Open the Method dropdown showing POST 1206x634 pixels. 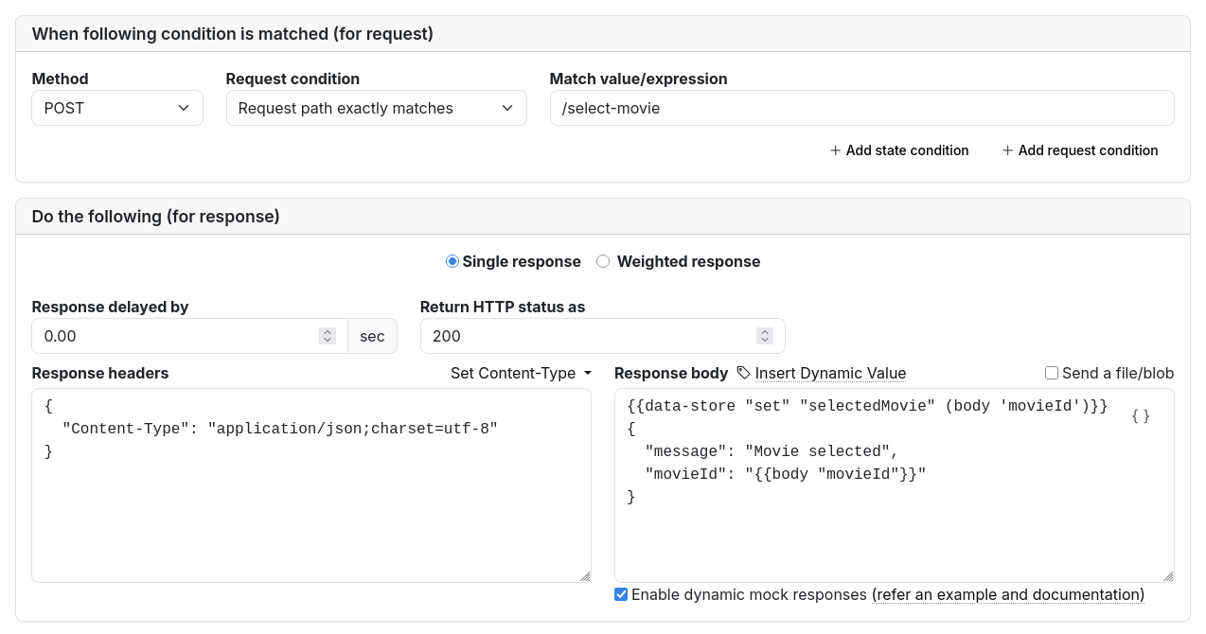tap(116, 108)
